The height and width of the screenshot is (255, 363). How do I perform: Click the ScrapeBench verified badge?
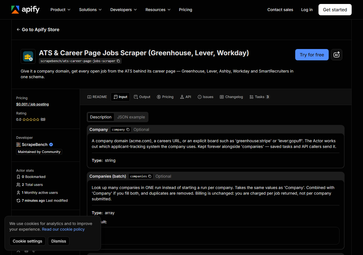tap(51, 144)
